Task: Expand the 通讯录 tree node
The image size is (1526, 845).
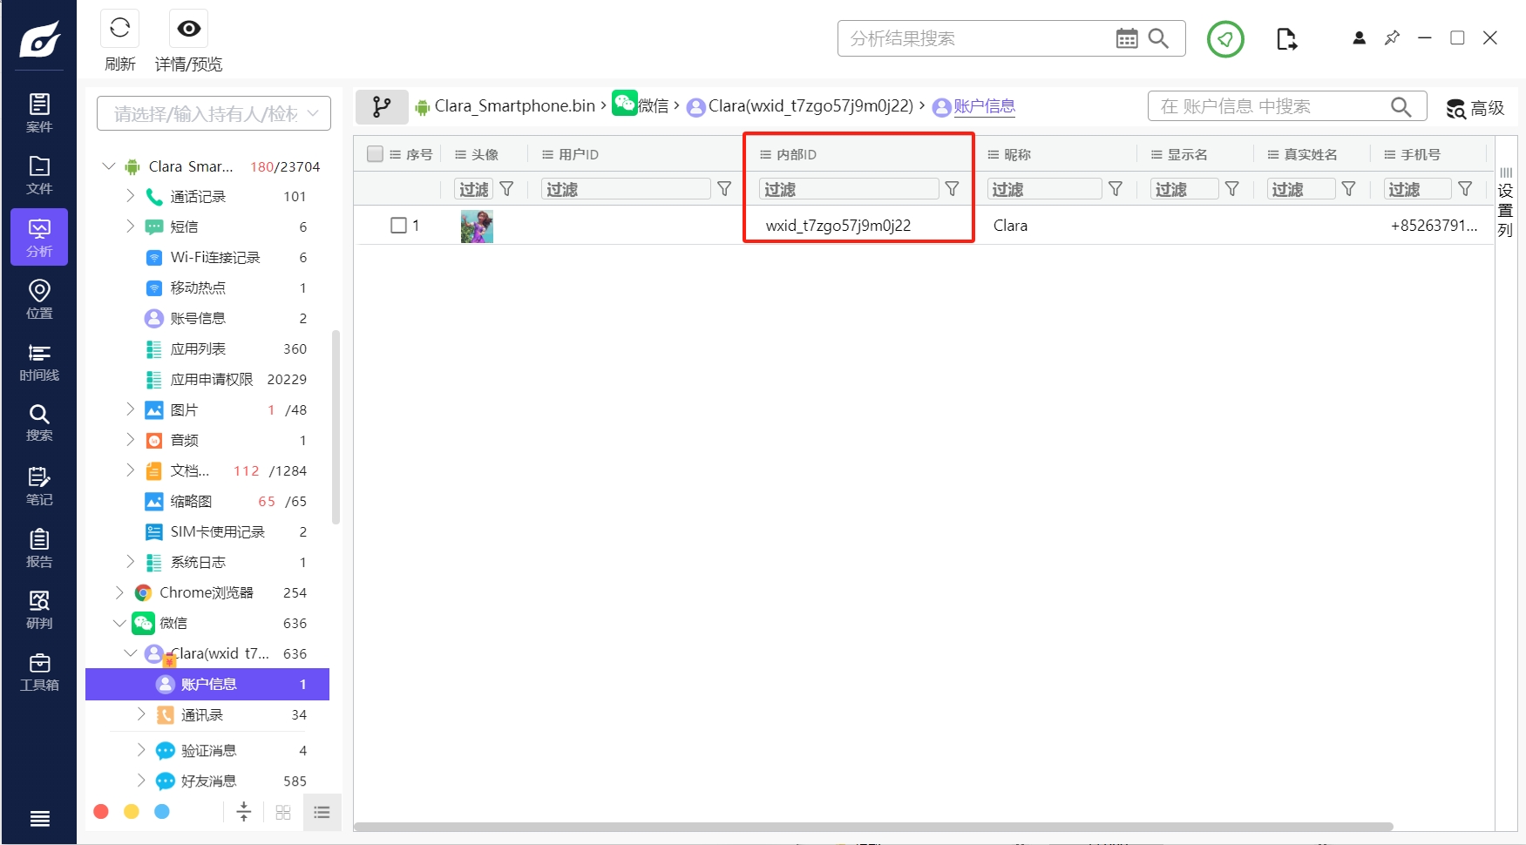Action: [x=141, y=714]
